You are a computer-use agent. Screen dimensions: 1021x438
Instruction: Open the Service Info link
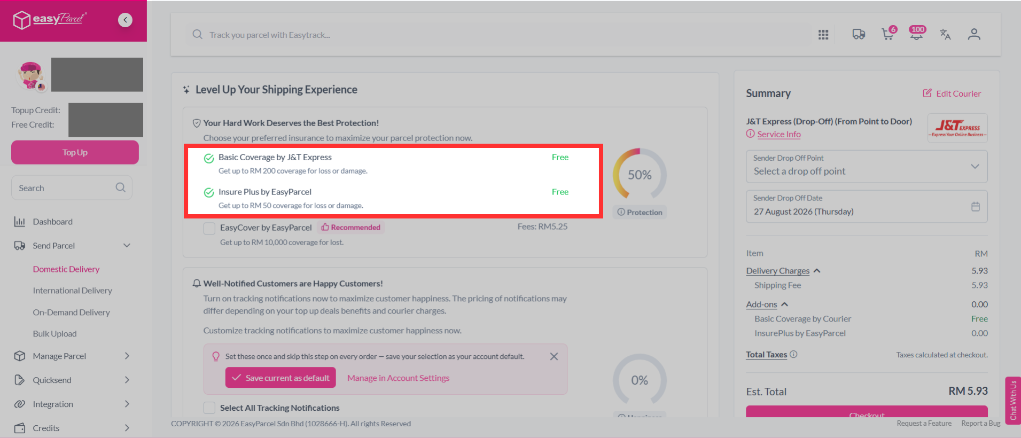pyautogui.click(x=779, y=135)
